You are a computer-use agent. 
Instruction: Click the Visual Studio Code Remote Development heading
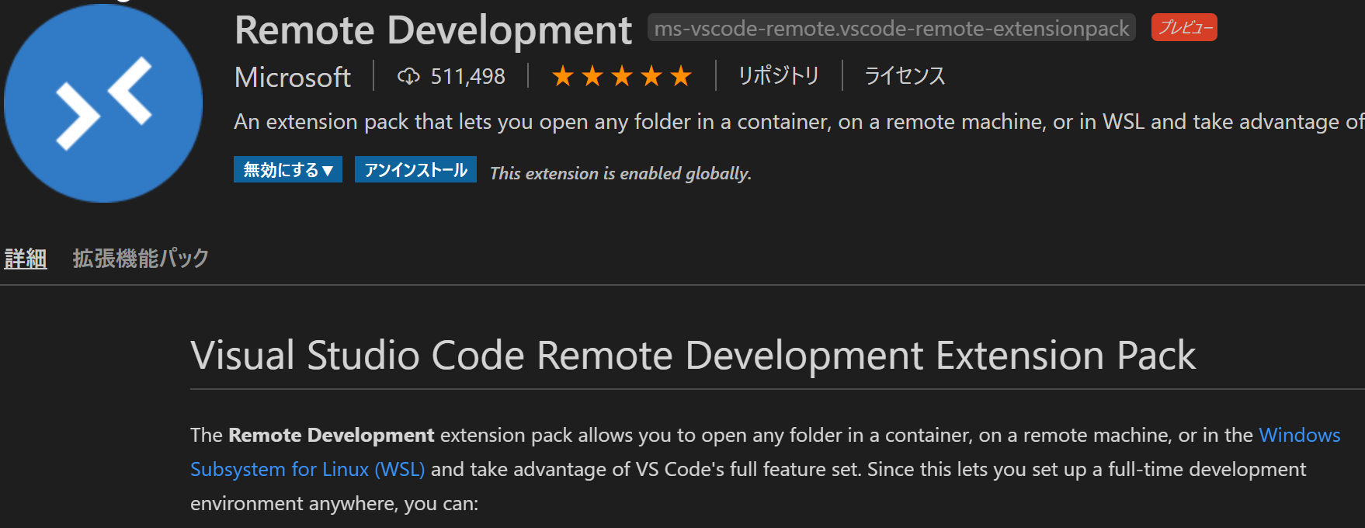click(693, 356)
